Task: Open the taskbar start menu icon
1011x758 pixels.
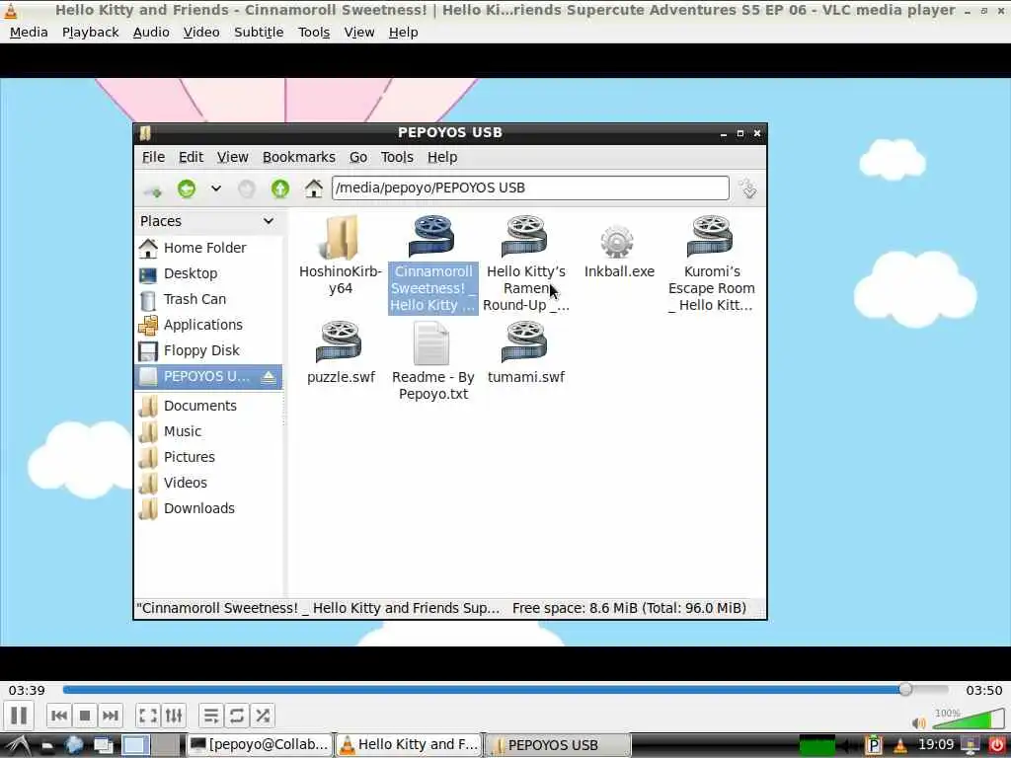Action: (x=17, y=746)
